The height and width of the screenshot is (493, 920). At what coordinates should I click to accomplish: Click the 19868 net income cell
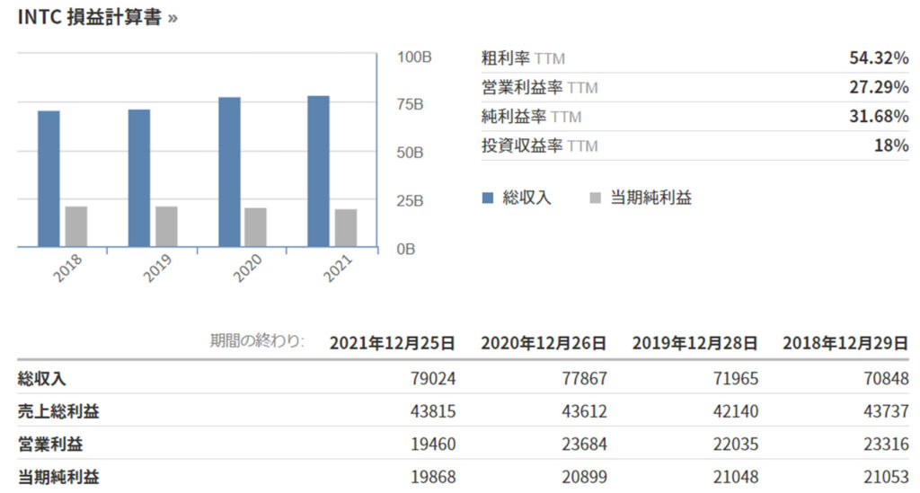click(433, 477)
